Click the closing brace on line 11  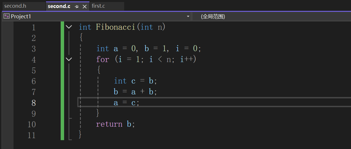coord(80,135)
